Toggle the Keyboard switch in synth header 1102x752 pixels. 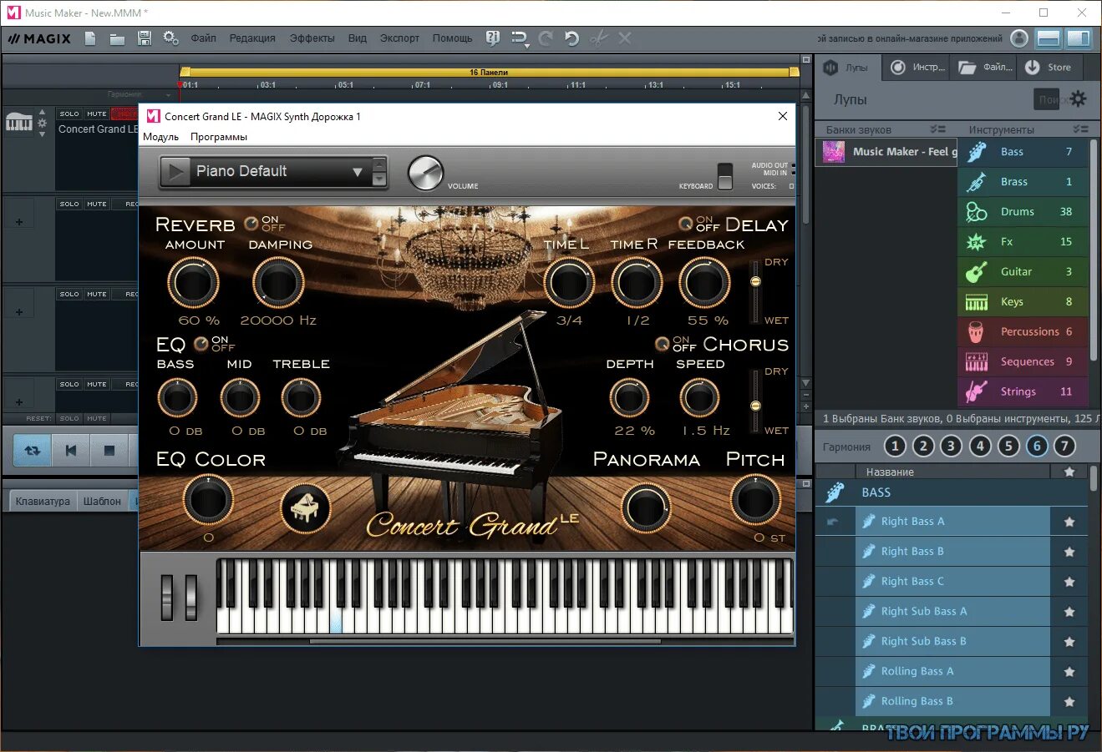click(x=725, y=176)
